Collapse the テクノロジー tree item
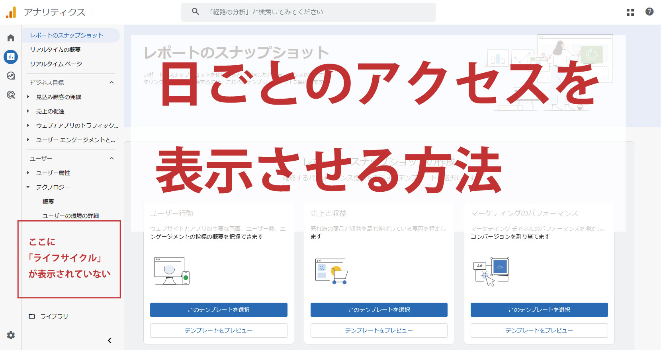 coord(28,187)
